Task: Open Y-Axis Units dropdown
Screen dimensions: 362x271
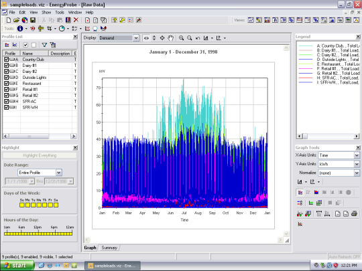Action: click(357, 164)
